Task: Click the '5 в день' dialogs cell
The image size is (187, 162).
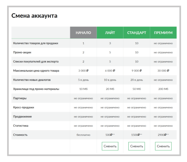Action: (83, 80)
